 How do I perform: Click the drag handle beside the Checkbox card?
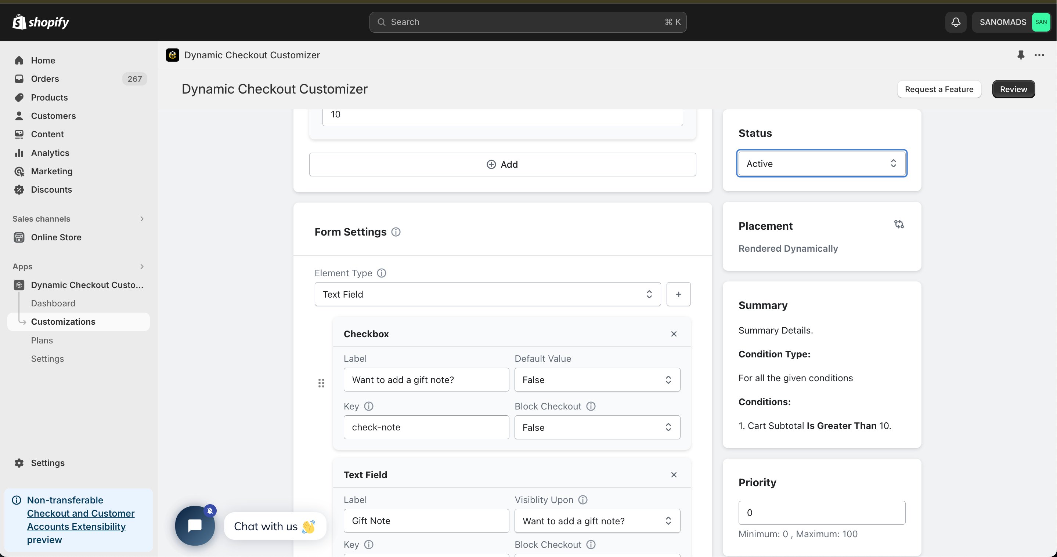pos(321,383)
